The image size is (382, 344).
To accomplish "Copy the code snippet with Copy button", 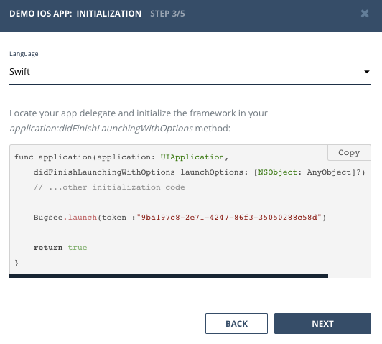I will coord(349,152).
